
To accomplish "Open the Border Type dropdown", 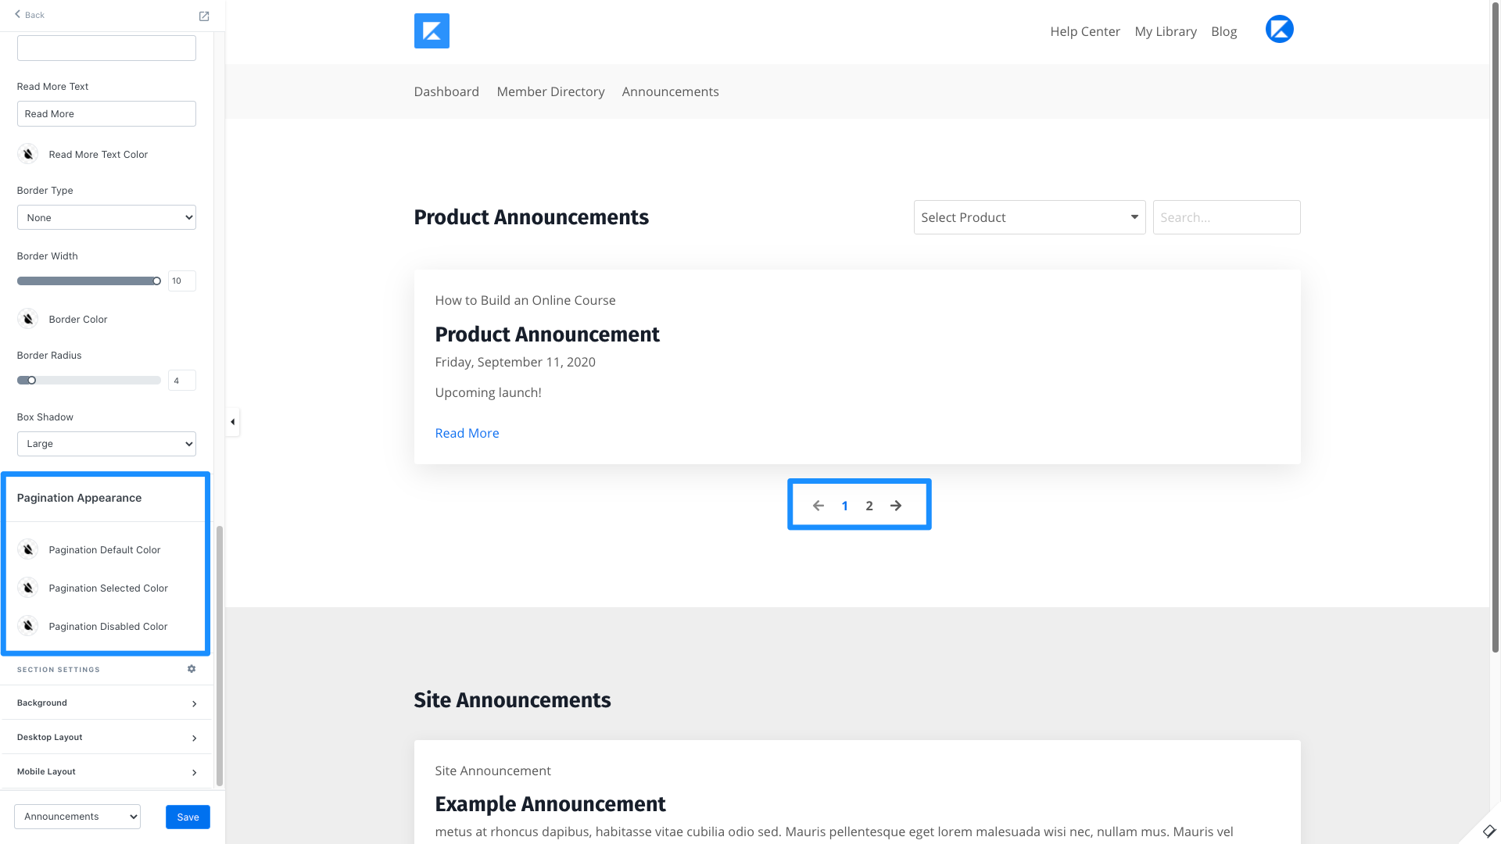I will click(106, 218).
